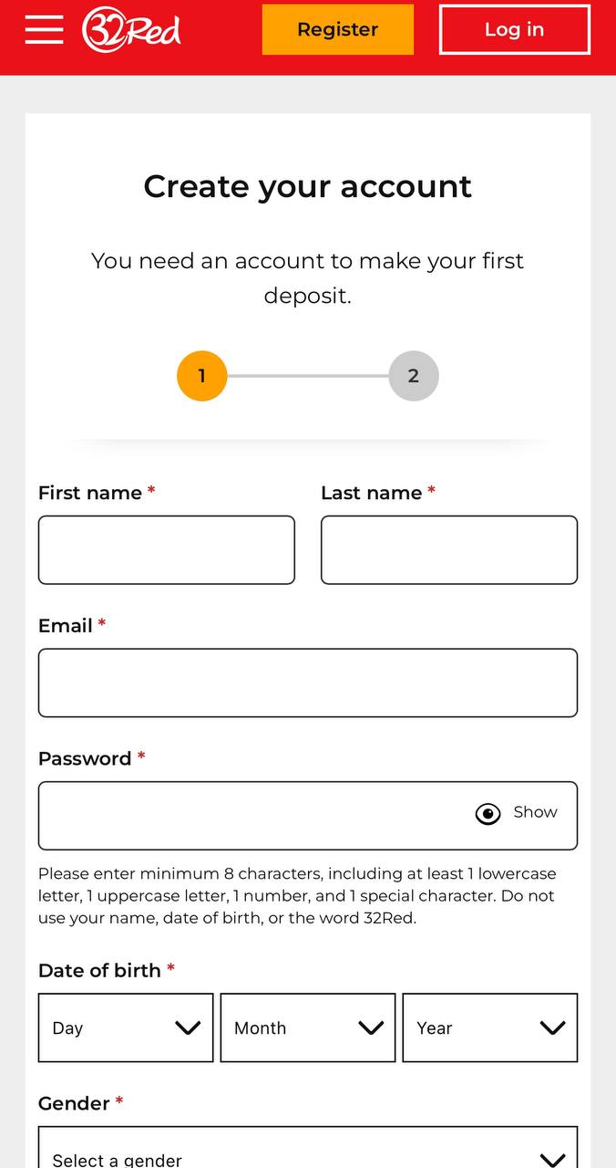Click into the Email input field
Screen dimensions: 616x1168
(x=308, y=683)
